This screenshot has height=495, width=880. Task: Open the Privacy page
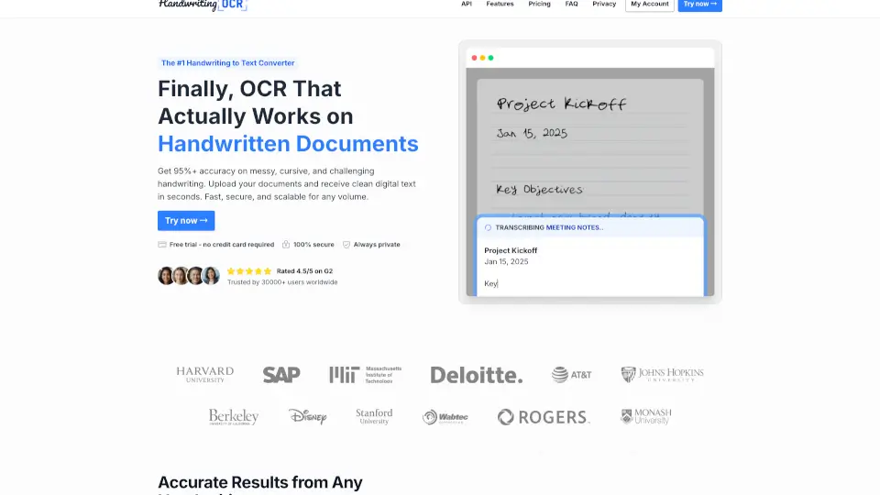[x=604, y=5]
